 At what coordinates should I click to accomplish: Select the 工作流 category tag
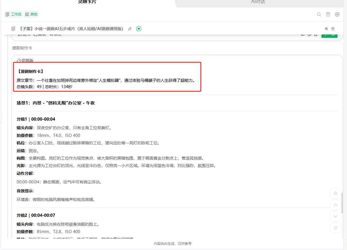click(13, 14)
